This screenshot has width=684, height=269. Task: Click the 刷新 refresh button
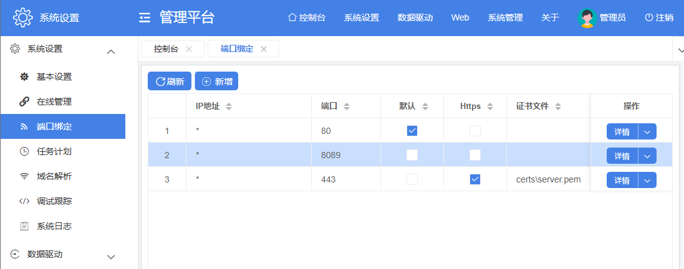170,82
